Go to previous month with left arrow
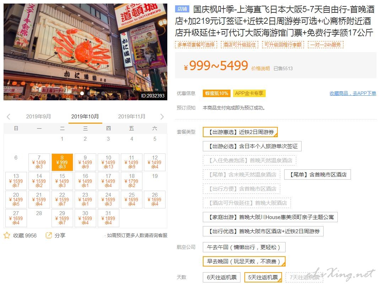Screen dimensions: 379x286 [x=9, y=117]
